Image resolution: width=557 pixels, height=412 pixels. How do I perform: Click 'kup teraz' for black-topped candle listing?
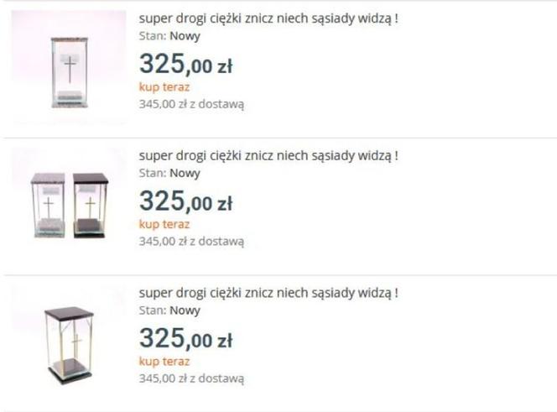point(164,362)
